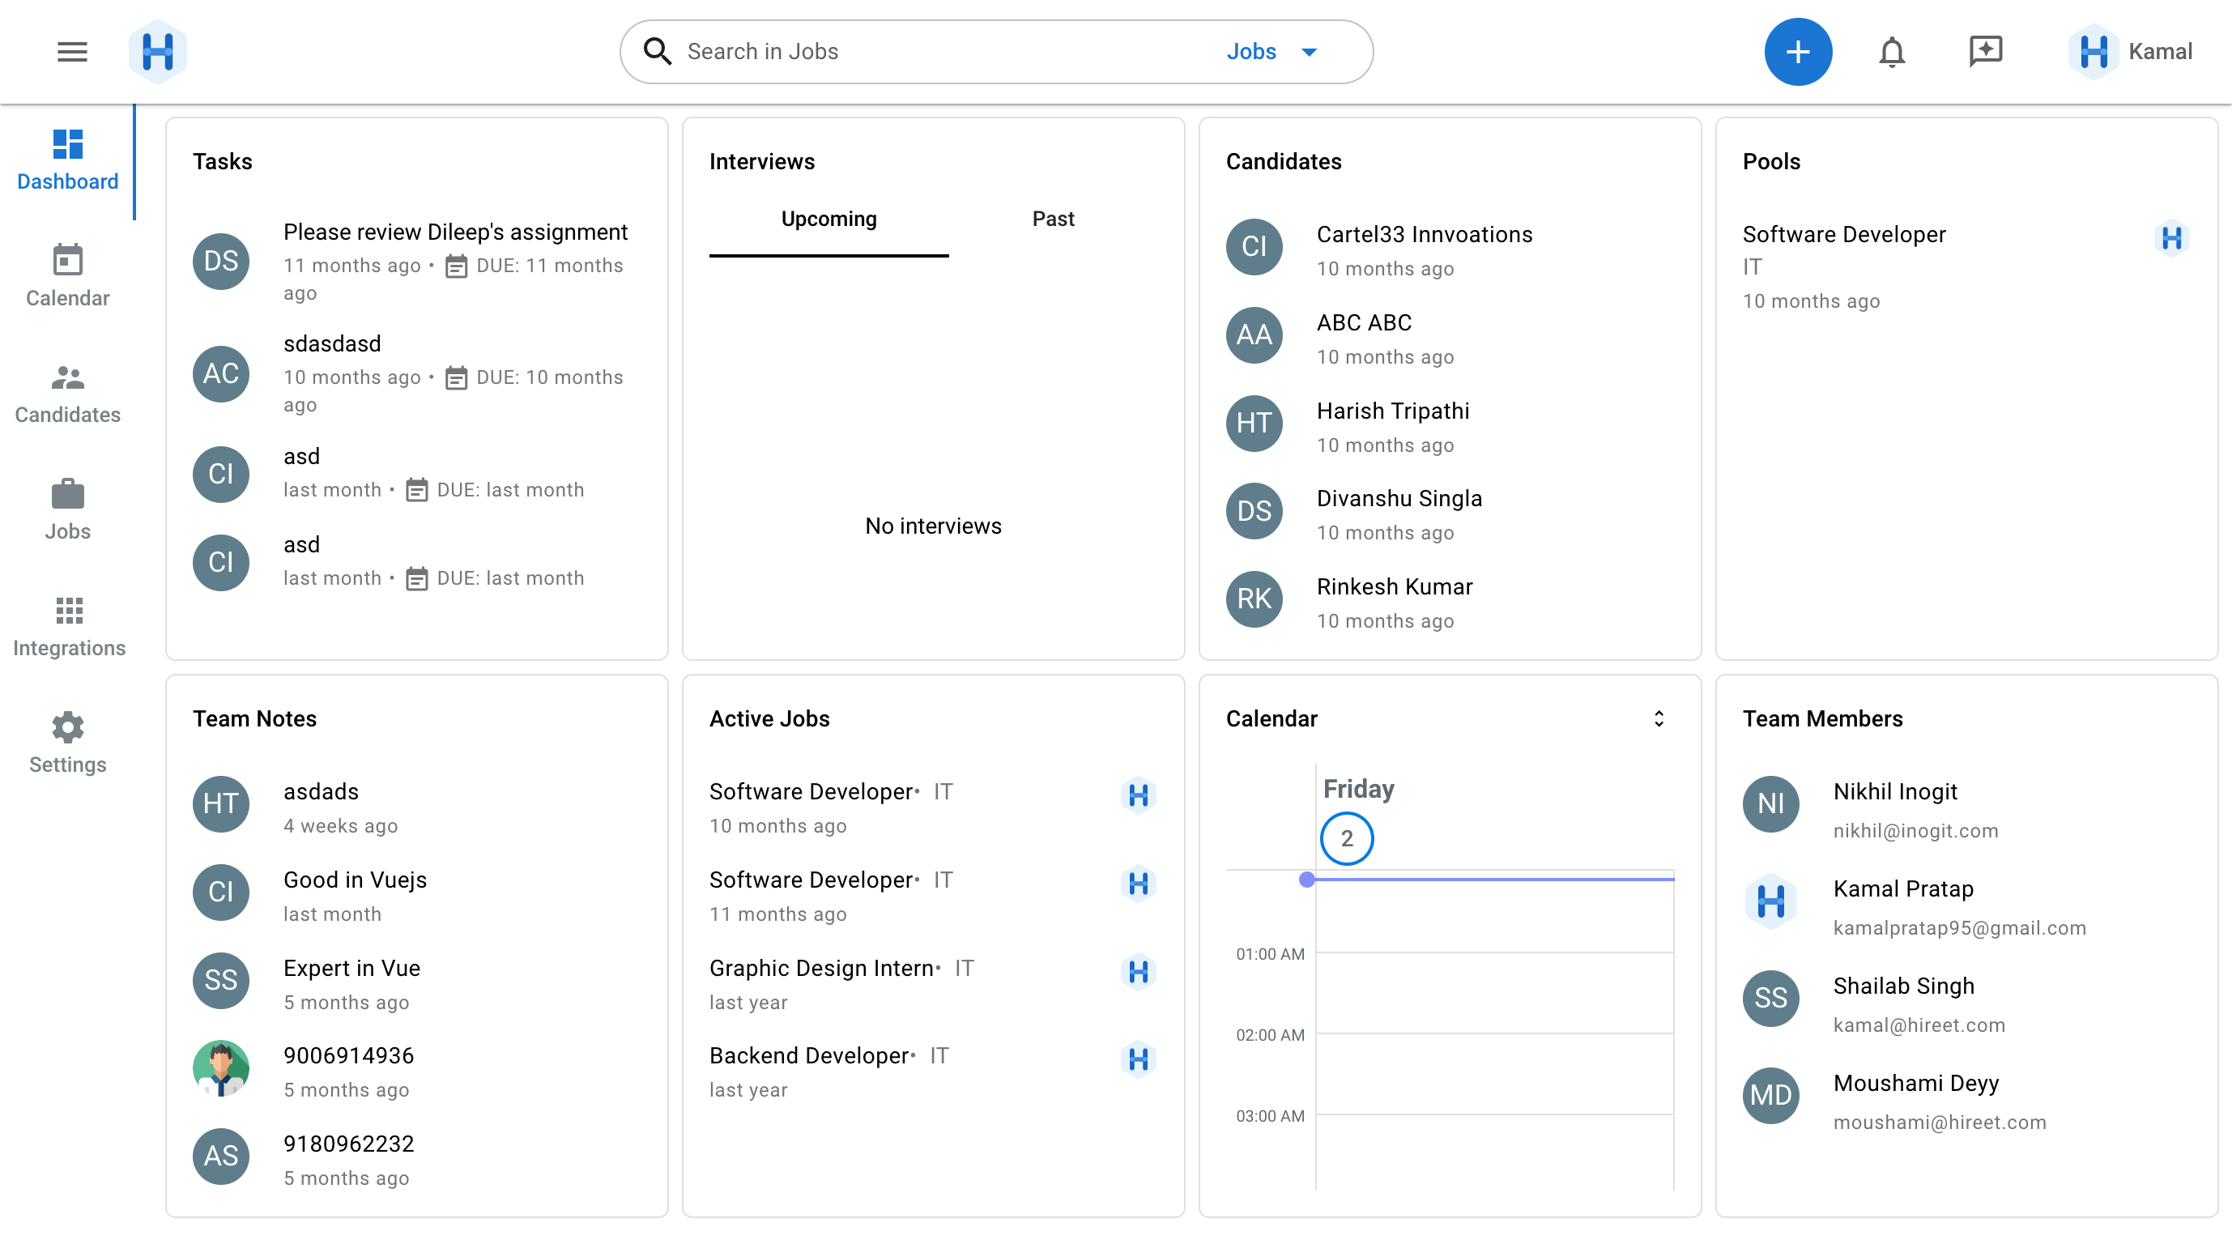Click H icon beside Backend Developer

(x=1139, y=1059)
